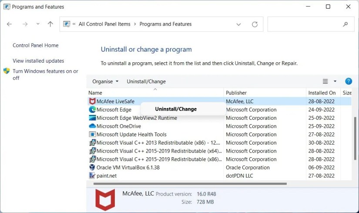Click the search magnifier icon

(x=346, y=24)
